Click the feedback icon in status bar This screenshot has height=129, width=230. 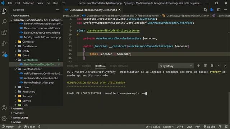[220, 126]
